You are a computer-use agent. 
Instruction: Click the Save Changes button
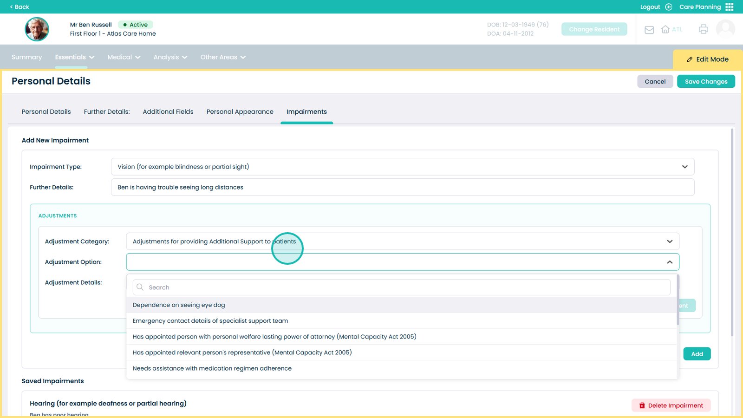[x=706, y=81]
